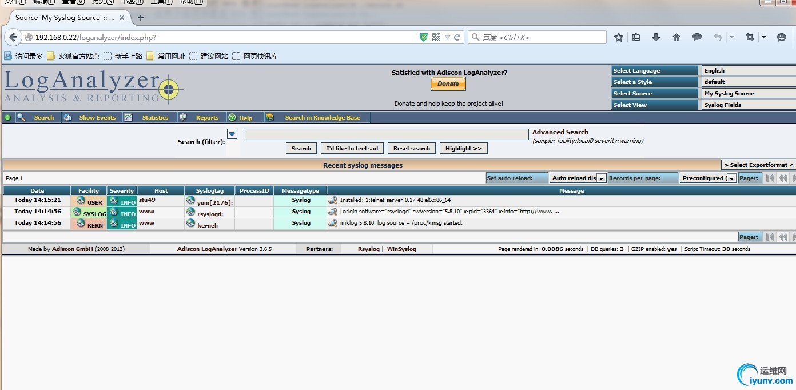The width and height of the screenshot is (796, 390).
Task: Click the presentation icon beside Reports
Action: (183, 117)
